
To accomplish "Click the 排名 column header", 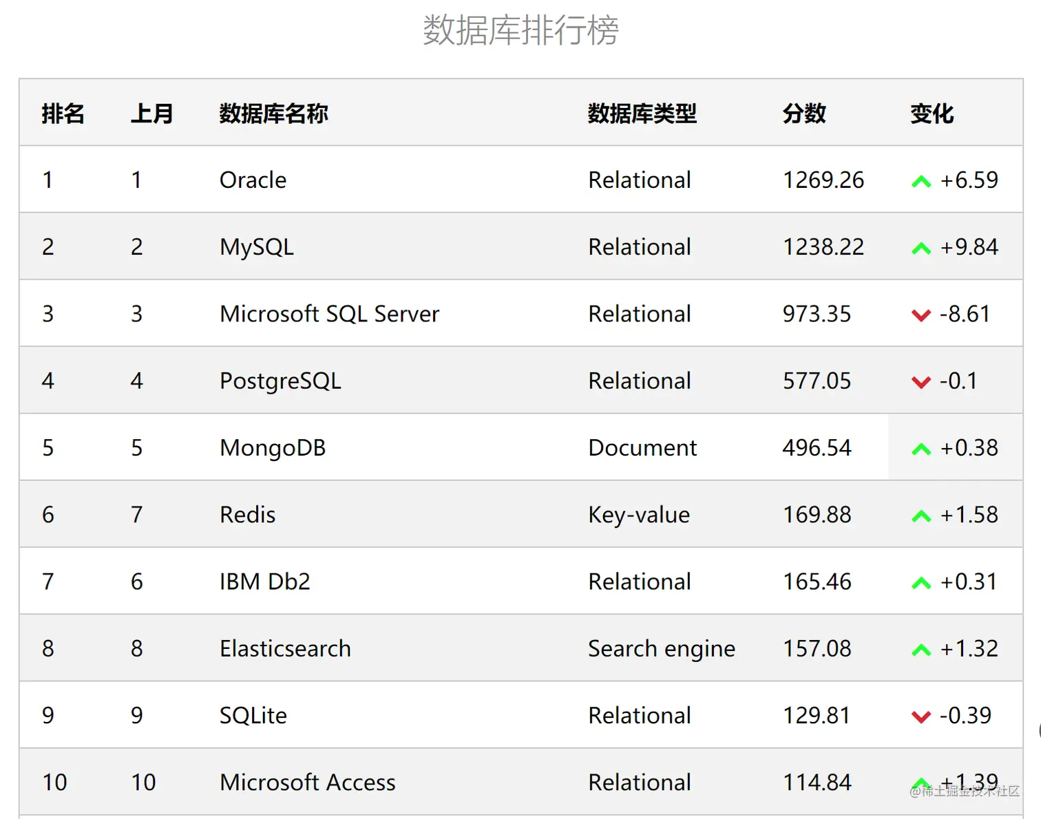I will point(63,114).
